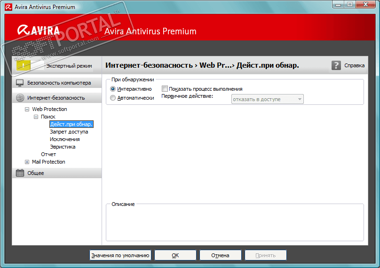This screenshot has width=380, height=268.
Task: Toggle the Expert mode switch
Action: 30,65
